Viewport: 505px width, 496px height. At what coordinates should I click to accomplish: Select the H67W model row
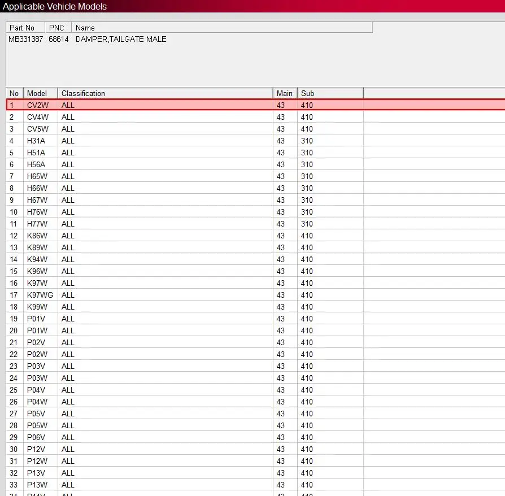coord(256,200)
